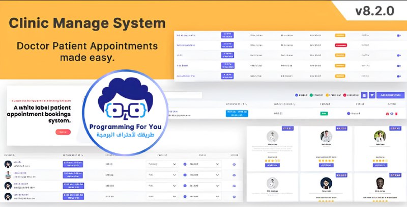The width and height of the screenshot is (407, 207).
Task: Select the green status legend dot
Action: coord(311,95)
